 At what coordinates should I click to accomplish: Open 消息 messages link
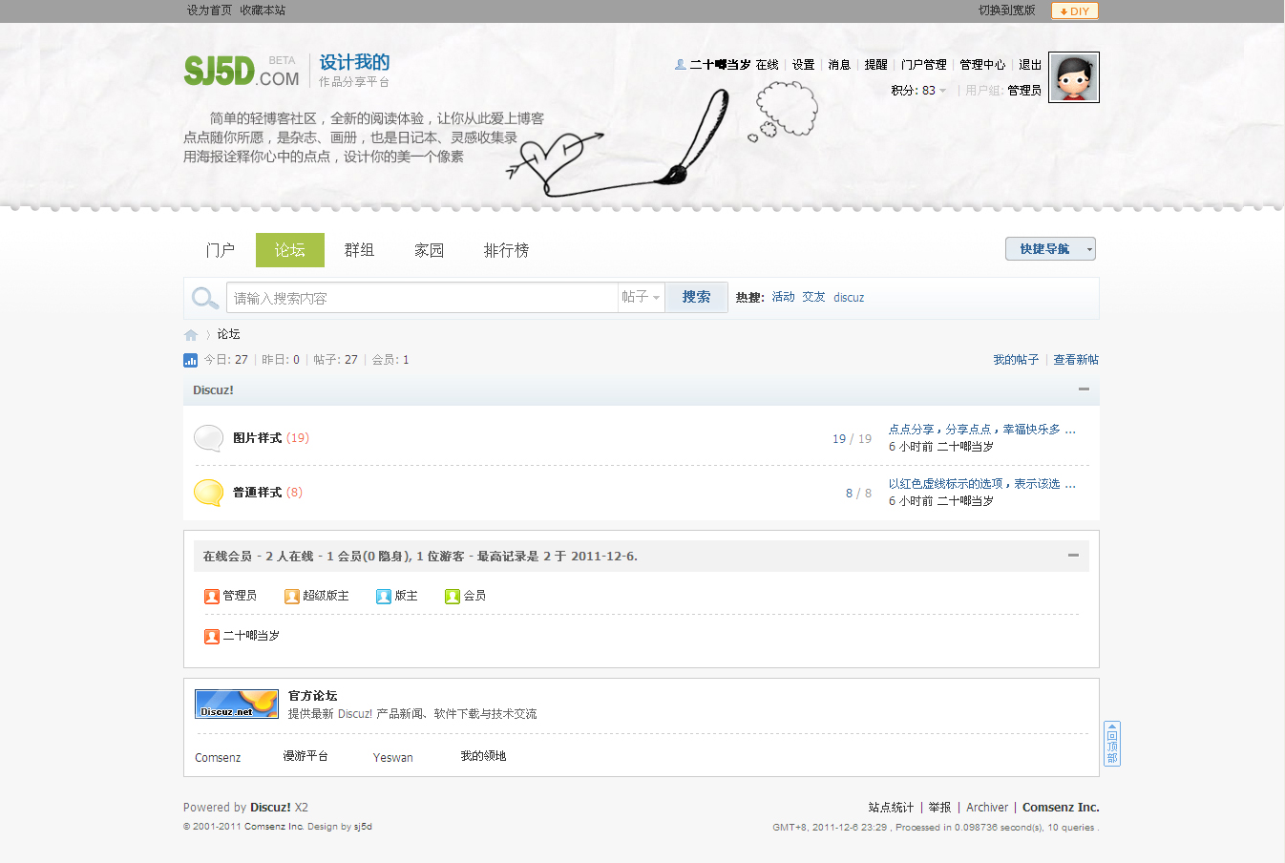[x=839, y=65]
